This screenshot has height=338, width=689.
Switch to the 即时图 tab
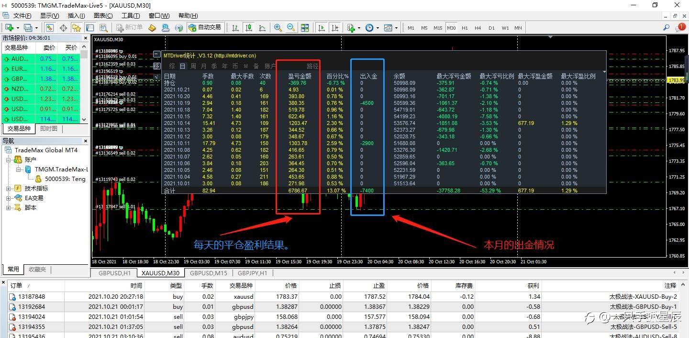[49, 129]
